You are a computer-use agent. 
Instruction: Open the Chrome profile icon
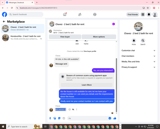154,8
